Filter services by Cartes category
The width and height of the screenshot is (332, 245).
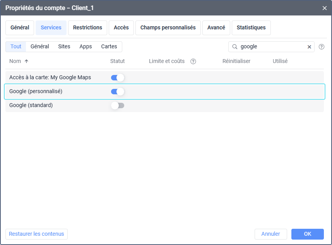pyautogui.click(x=109, y=47)
